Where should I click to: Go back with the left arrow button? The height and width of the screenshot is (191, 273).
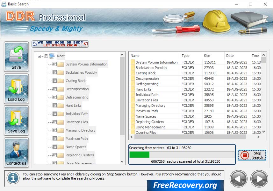238,179
